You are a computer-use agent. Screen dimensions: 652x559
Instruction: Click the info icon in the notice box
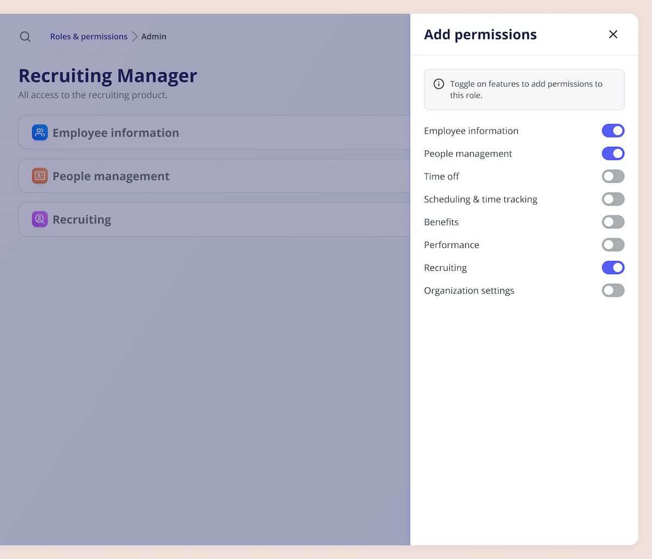(438, 84)
